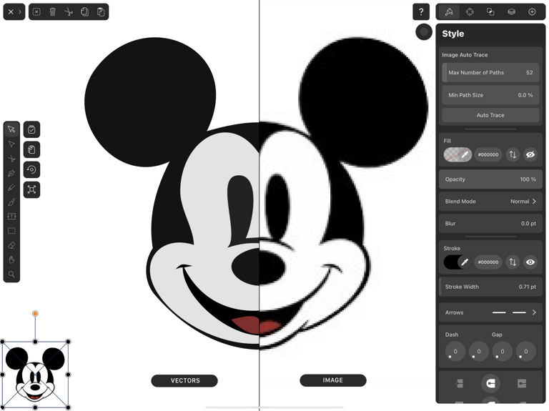The width and height of the screenshot is (549, 411).
Task: Swap fill and stroke via Fill arrows
Action: [513, 154]
